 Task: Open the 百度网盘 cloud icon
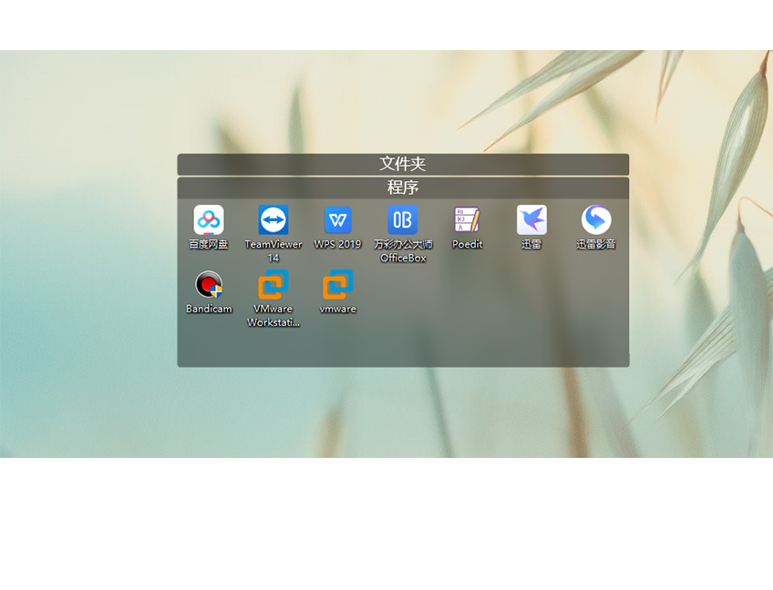click(209, 219)
